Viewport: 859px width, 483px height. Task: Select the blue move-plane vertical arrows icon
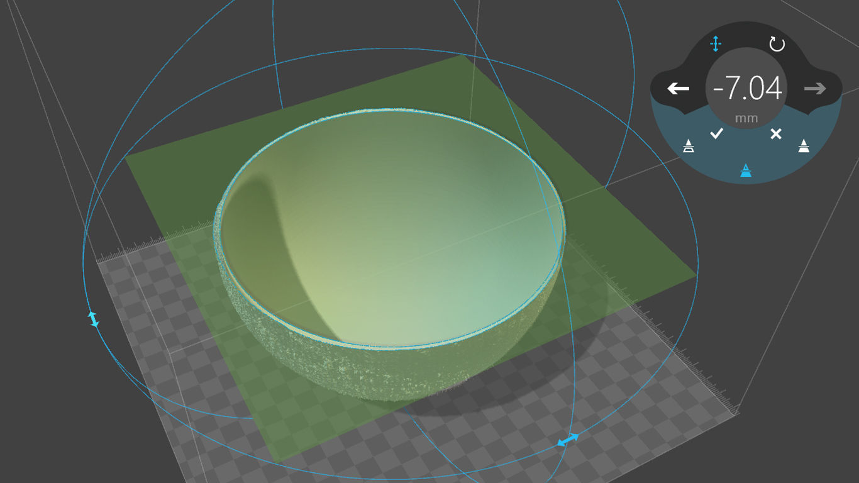click(716, 44)
